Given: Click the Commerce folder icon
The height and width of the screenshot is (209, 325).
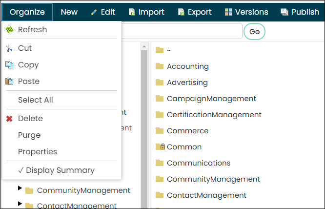Looking at the screenshot, I should click(160, 131).
